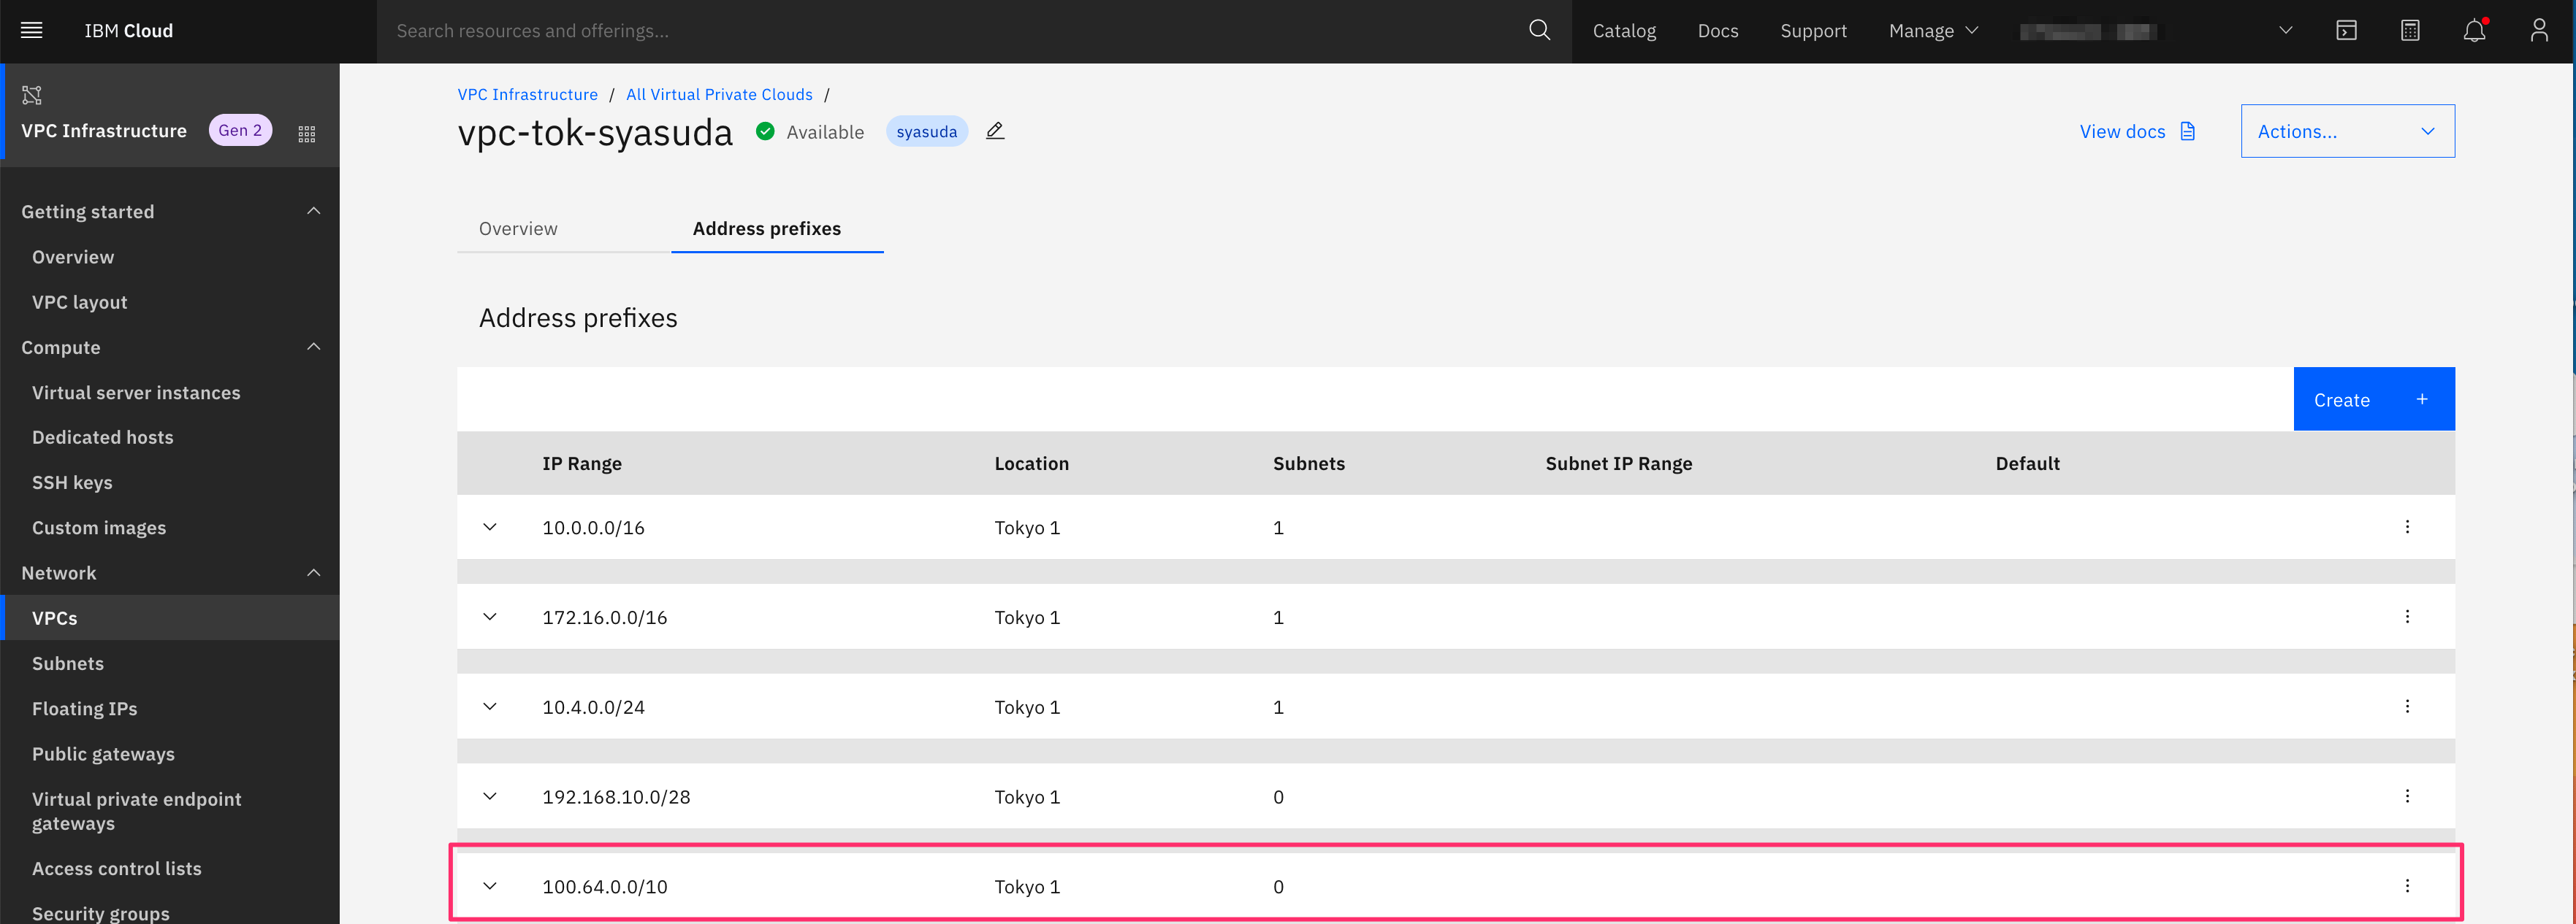The height and width of the screenshot is (924, 2576).
Task: Click the pencil icon to edit tags
Action: (x=995, y=131)
